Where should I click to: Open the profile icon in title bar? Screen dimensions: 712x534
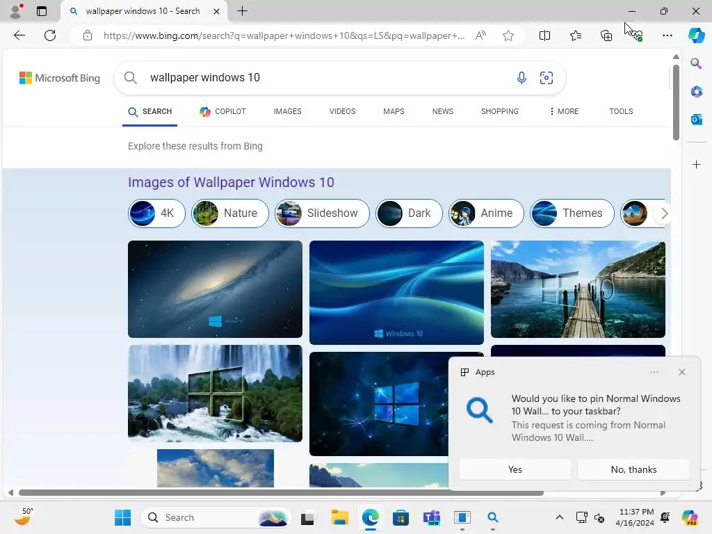16,11
